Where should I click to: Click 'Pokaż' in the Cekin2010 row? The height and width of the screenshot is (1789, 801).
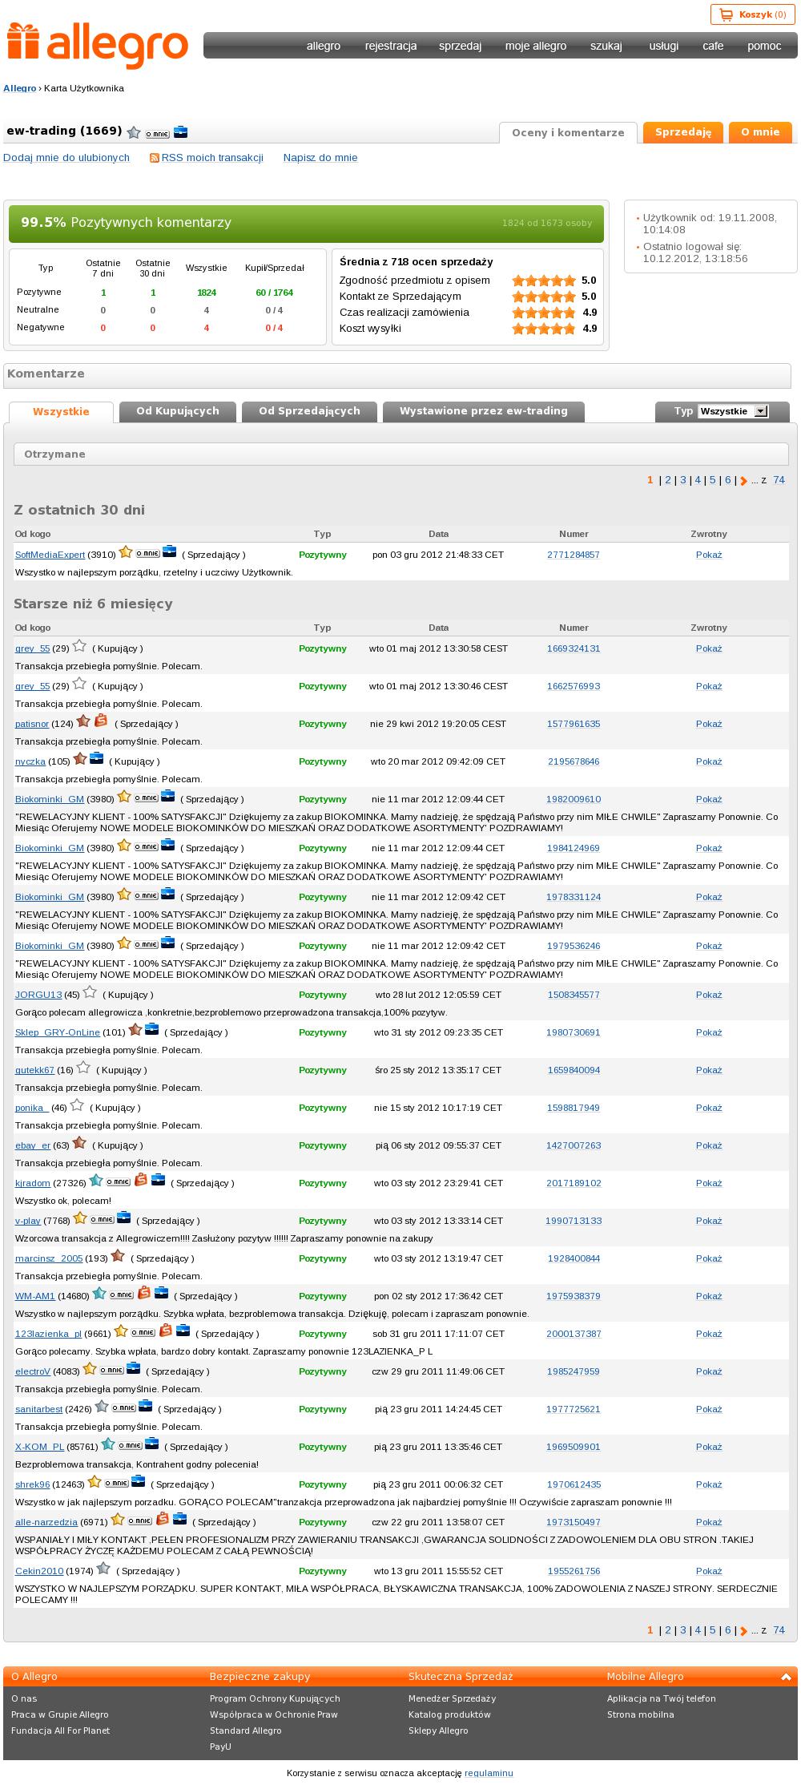click(709, 1571)
